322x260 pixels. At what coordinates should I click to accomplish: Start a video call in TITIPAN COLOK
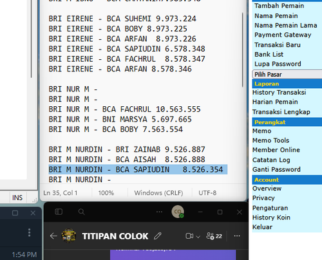click(189, 236)
